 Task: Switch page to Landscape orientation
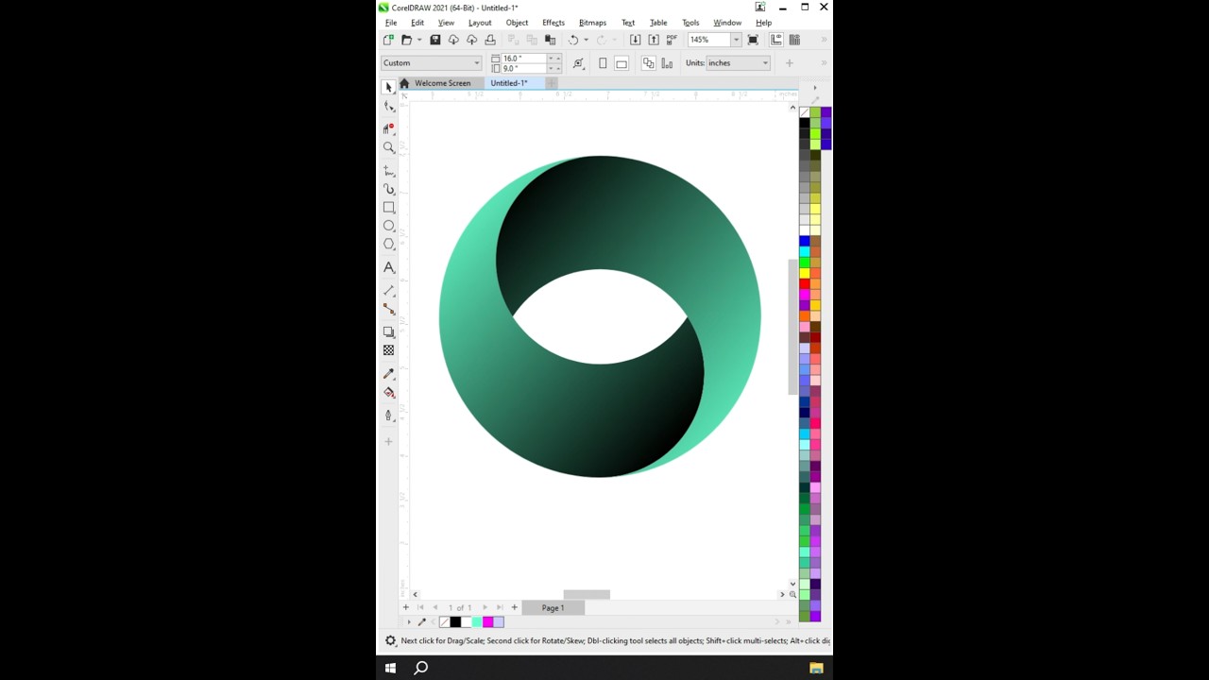[622, 63]
